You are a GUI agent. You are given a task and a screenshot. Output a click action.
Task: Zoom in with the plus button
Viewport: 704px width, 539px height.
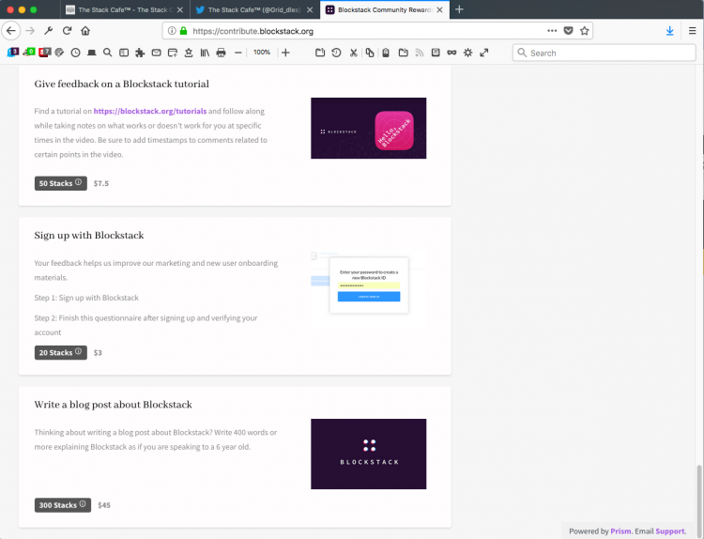click(285, 53)
